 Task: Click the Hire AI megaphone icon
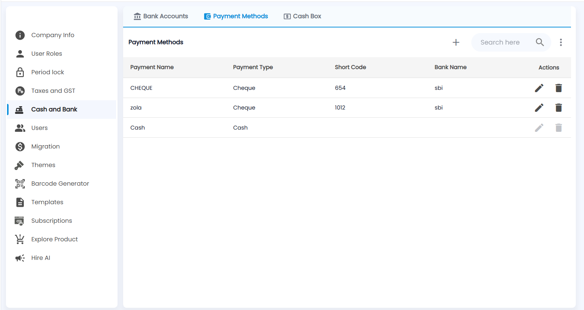click(20, 258)
